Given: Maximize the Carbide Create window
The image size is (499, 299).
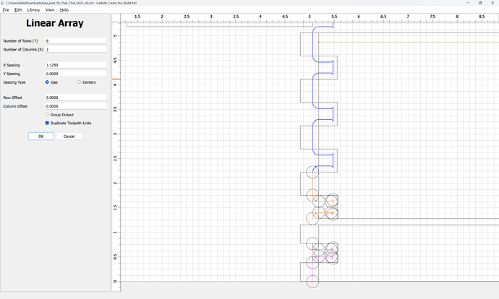Looking at the screenshot, I should (x=480, y=3).
